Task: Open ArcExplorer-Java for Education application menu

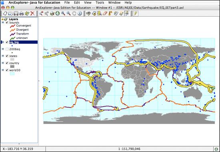Action: pyautogui.click(x=34, y=2)
